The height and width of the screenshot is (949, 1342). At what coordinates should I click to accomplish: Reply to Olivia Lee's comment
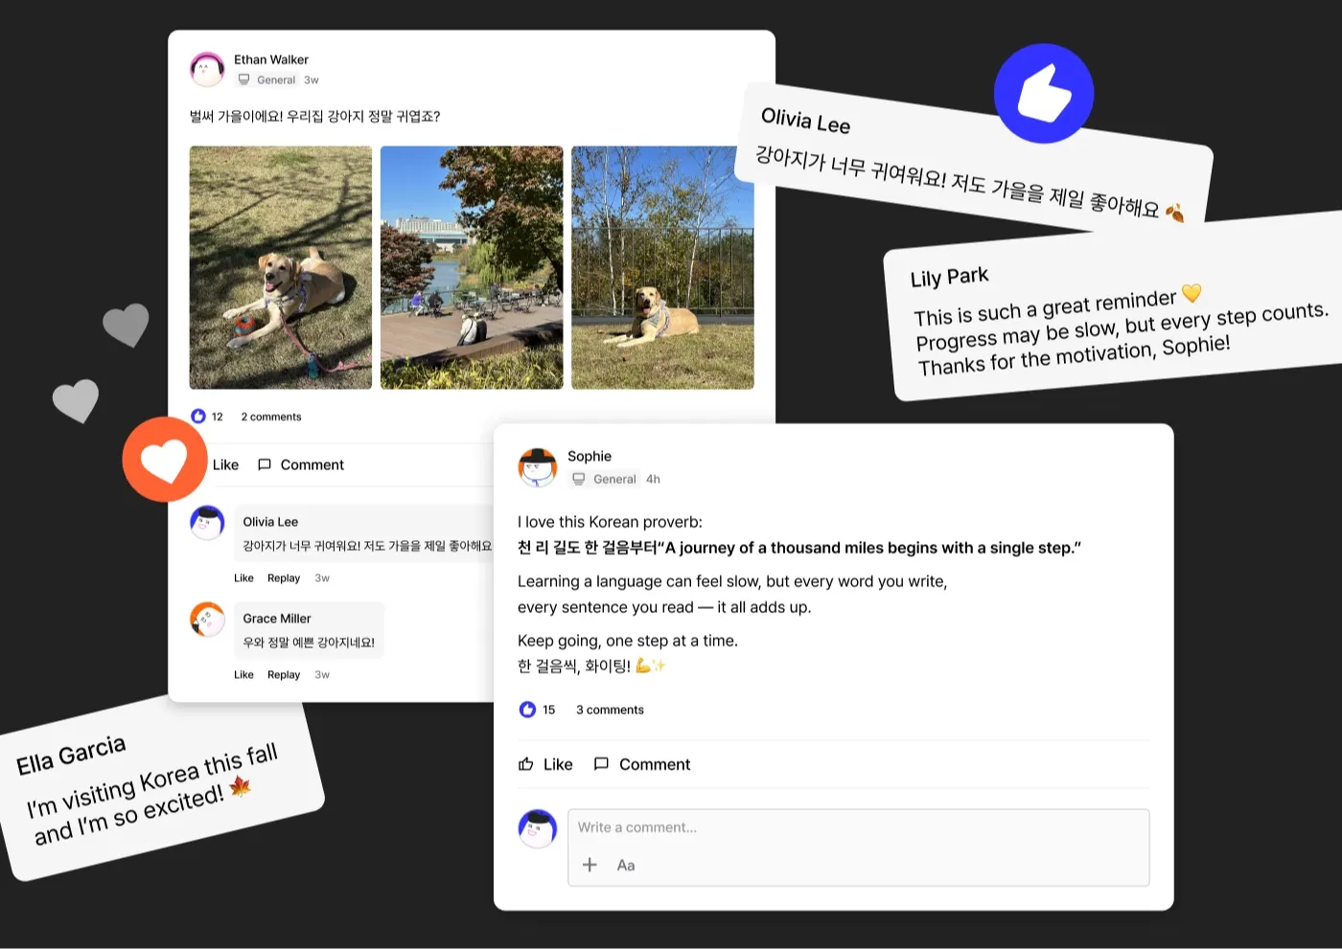click(284, 578)
